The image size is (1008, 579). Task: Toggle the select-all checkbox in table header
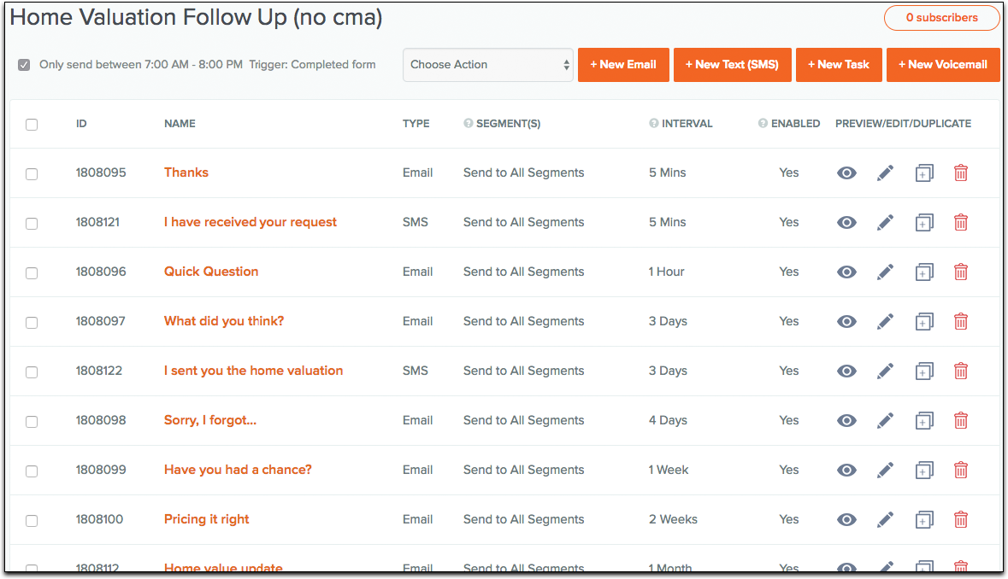tap(32, 125)
